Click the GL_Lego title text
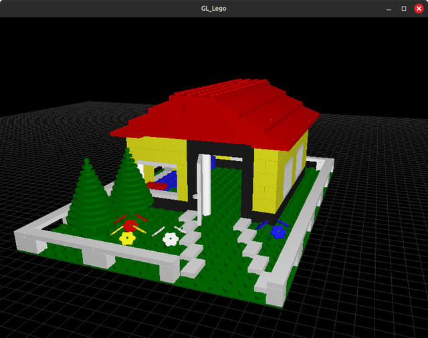 coord(214,9)
